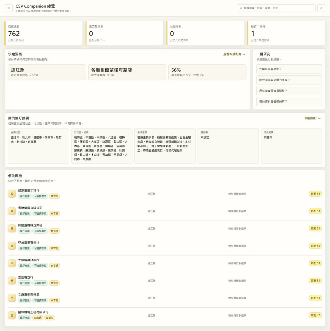330x331 pixels.
Task: Open 調整偏好 link
Action: (313, 118)
